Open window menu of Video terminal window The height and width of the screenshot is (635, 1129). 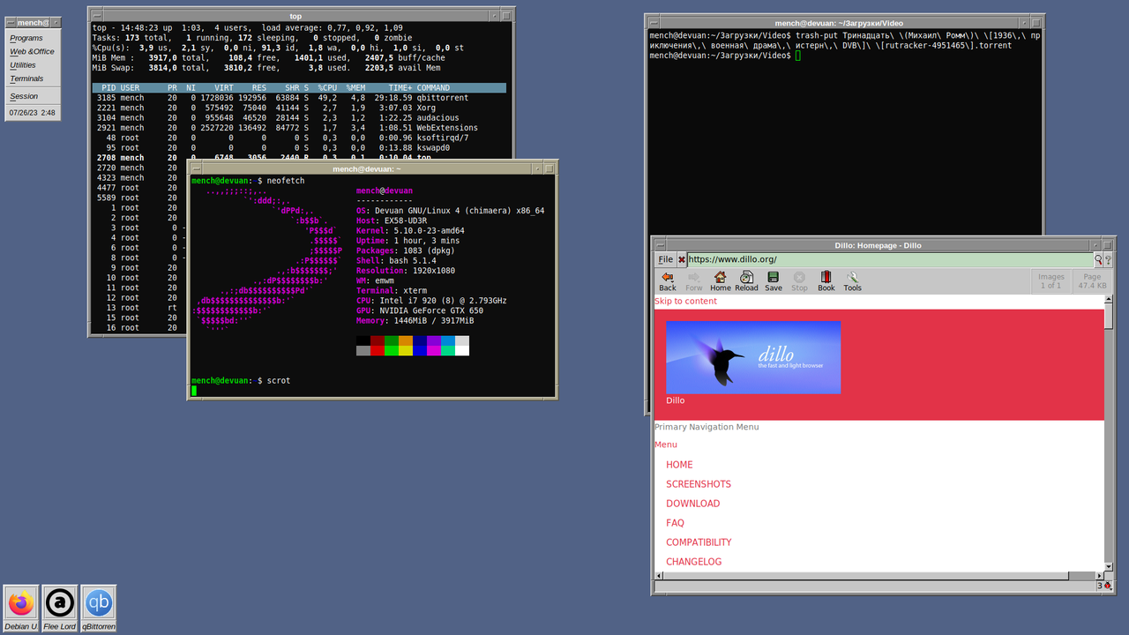tap(653, 23)
